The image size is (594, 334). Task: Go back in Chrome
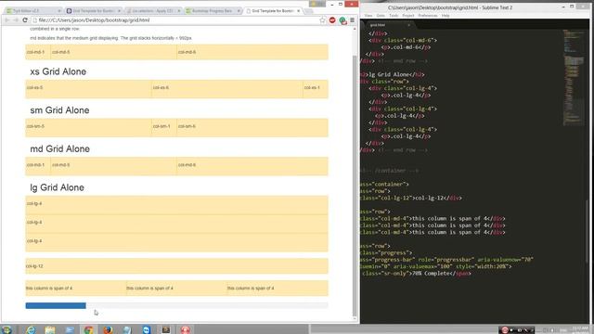coord(7,20)
